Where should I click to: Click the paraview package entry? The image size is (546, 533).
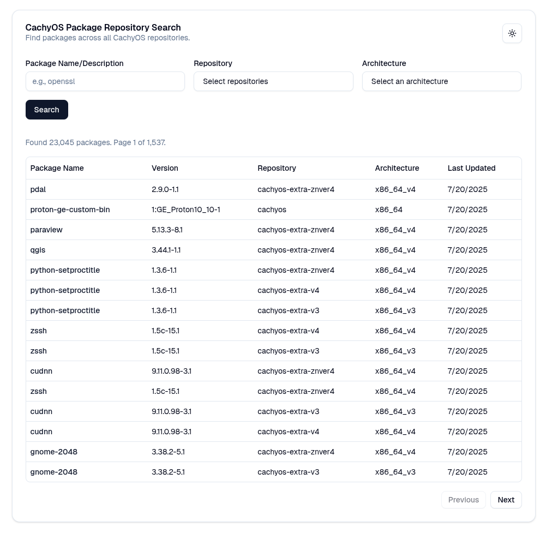(46, 230)
